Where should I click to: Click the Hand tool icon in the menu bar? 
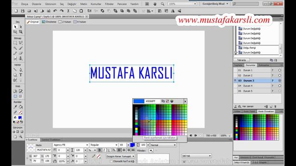tap(155, 4)
